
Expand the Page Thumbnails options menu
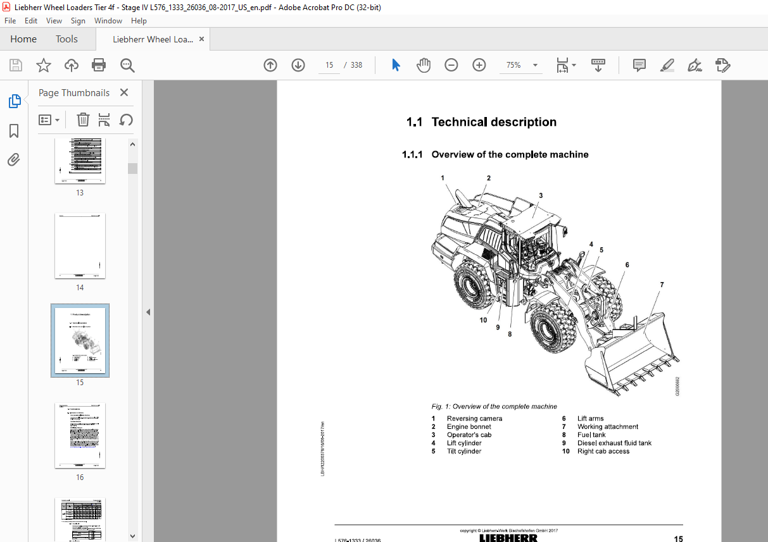coord(49,120)
